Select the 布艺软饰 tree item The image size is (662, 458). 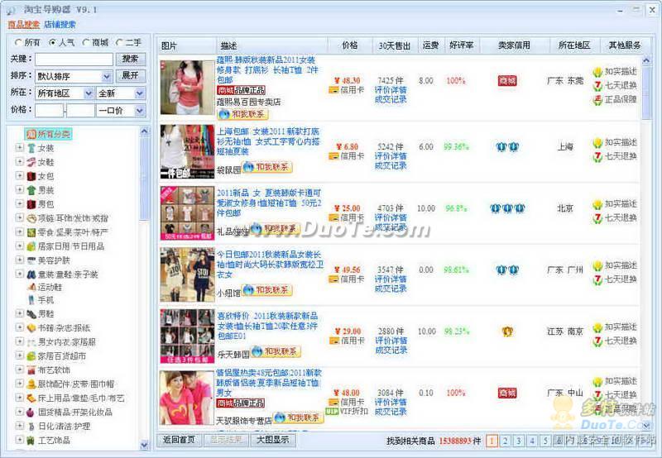(x=55, y=370)
